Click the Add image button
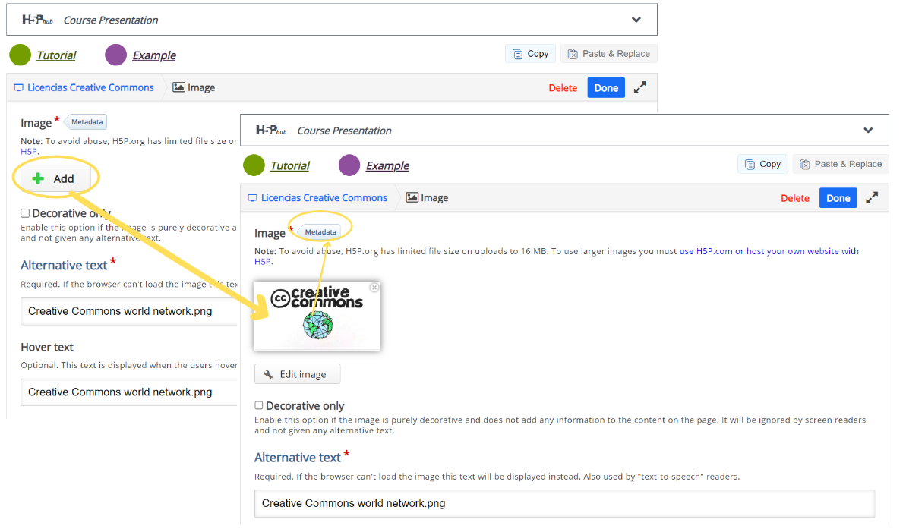The height and width of the screenshot is (532, 906). point(55,178)
